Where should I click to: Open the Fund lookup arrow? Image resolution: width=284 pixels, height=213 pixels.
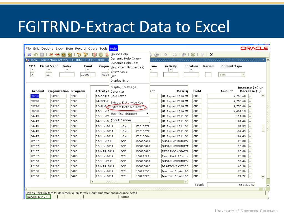tap(88, 70)
